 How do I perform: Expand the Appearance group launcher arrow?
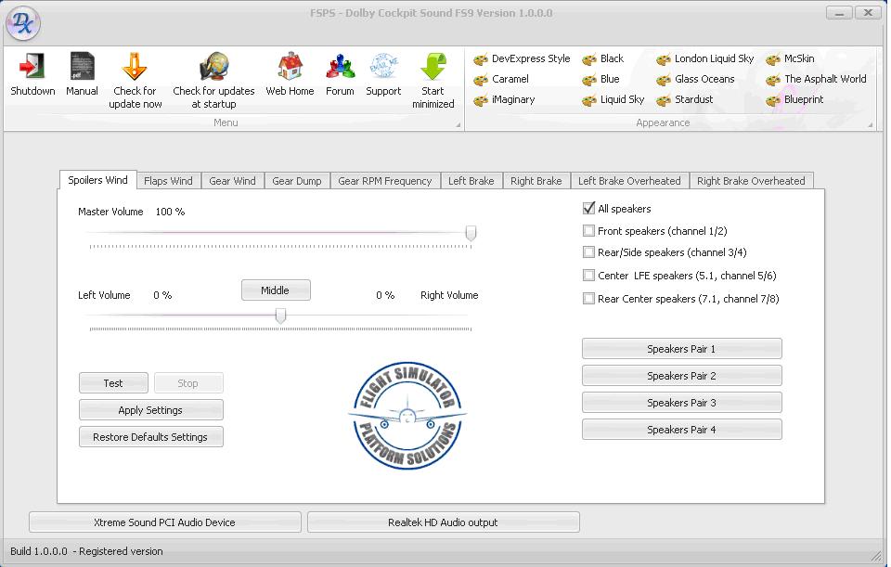click(870, 124)
